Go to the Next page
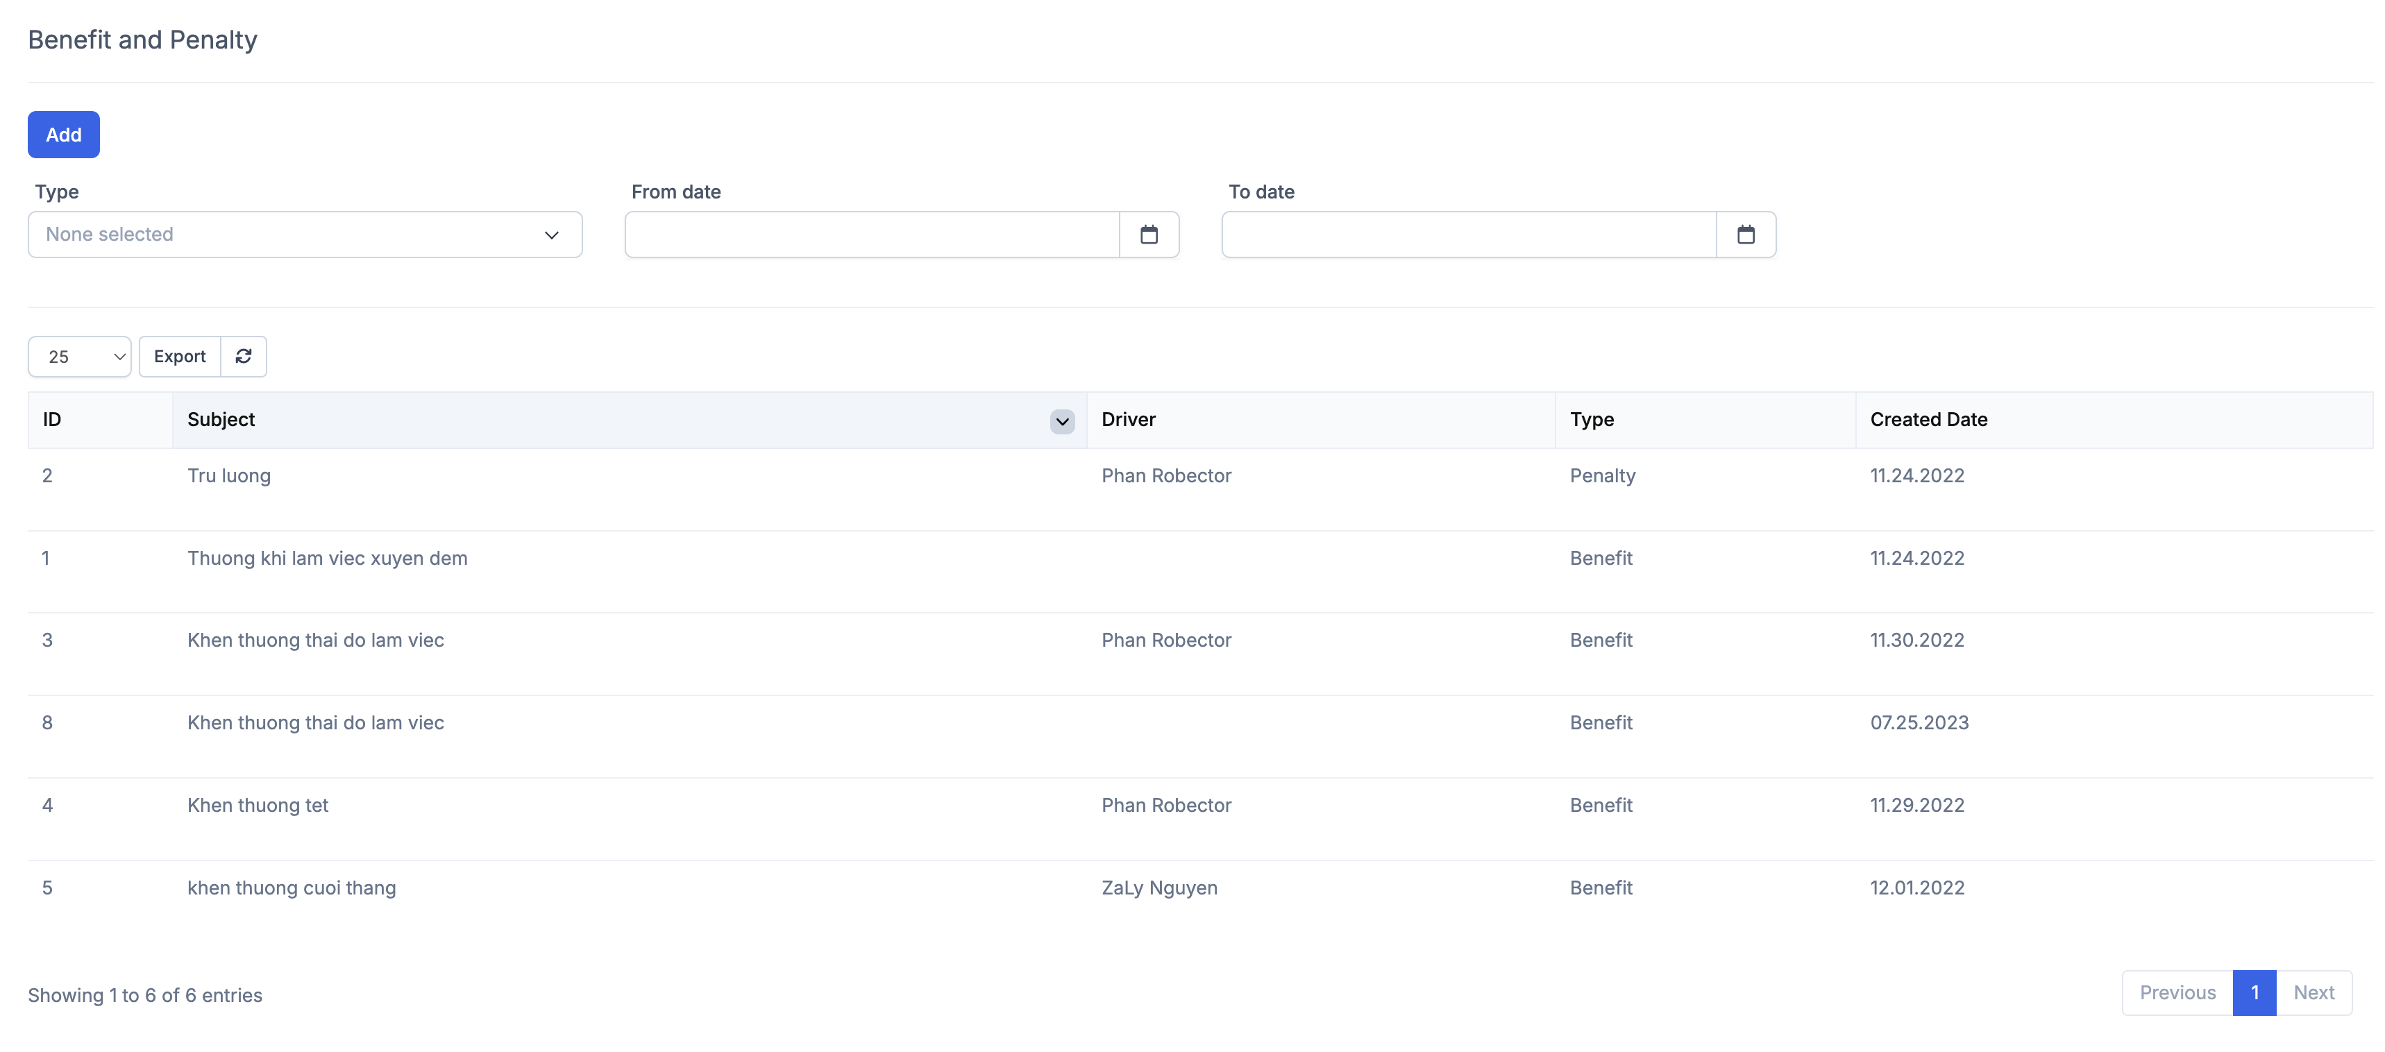2385x1052 pixels. 2313,992
